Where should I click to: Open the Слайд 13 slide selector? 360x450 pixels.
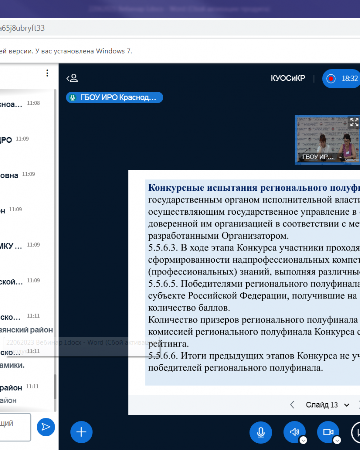(x=327, y=405)
